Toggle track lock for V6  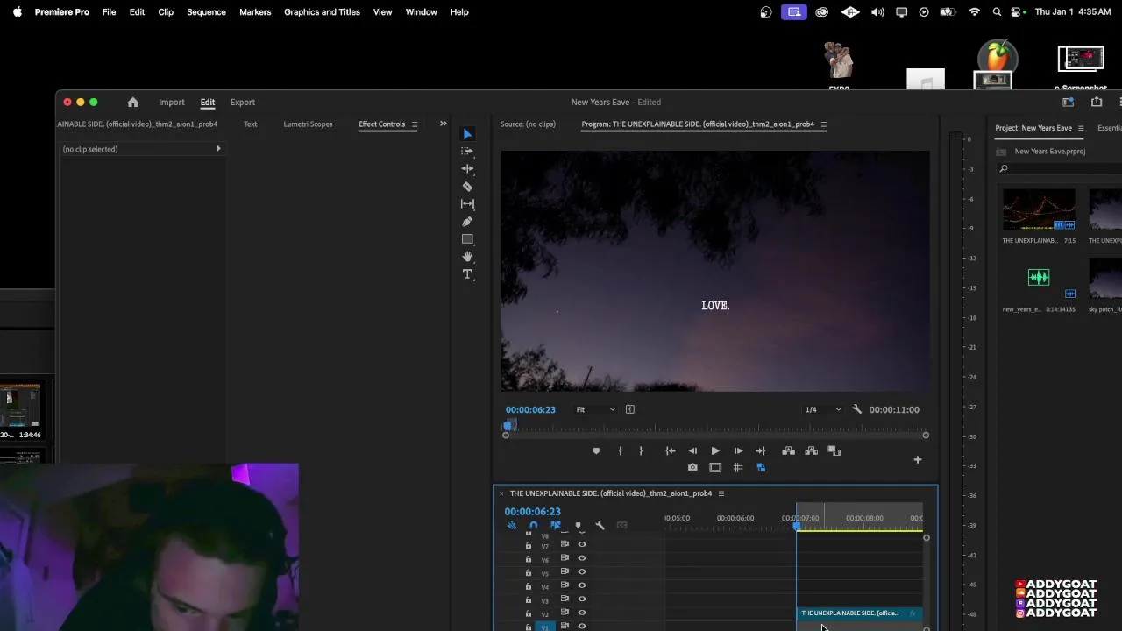pyautogui.click(x=528, y=559)
